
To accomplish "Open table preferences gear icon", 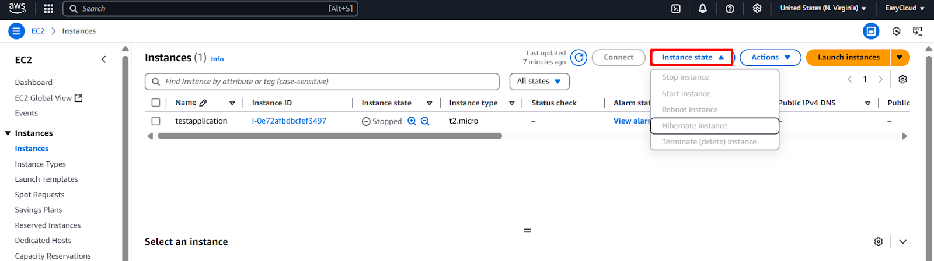I will 903,79.
